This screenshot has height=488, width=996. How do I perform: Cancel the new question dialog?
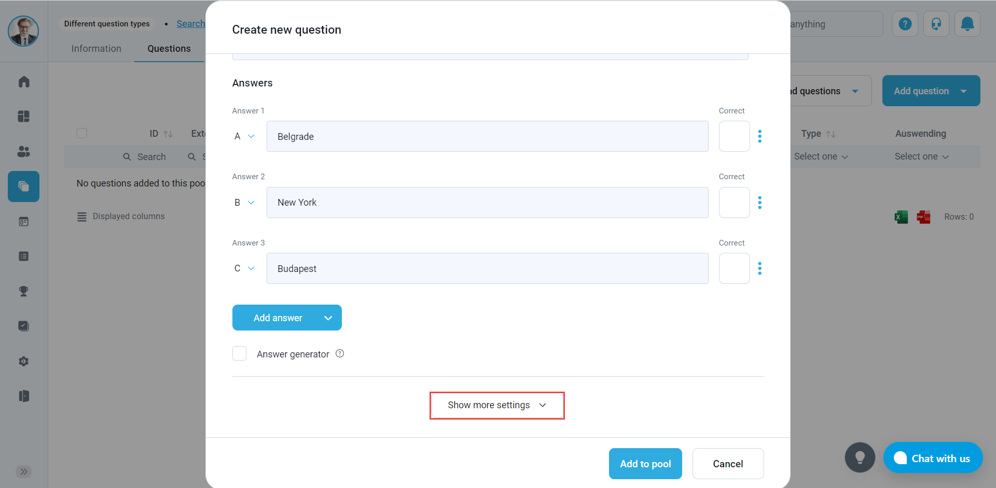(x=727, y=464)
